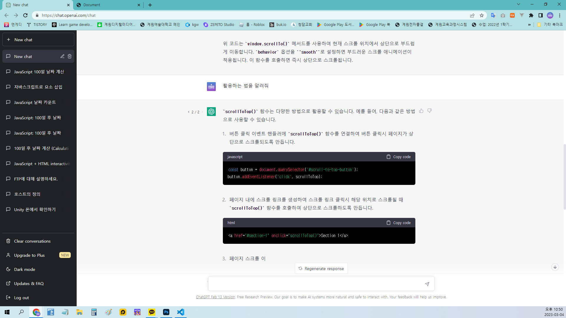Click the chat message input field
Screen dimensions: 566x318
pyautogui.click(x=315, y=284)
